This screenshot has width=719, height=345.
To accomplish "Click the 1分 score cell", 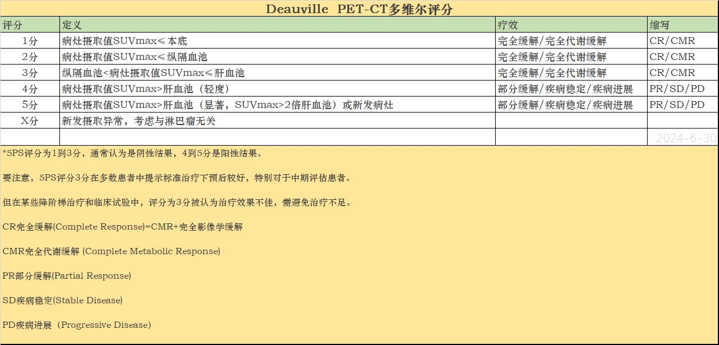I will coord(30,41).
